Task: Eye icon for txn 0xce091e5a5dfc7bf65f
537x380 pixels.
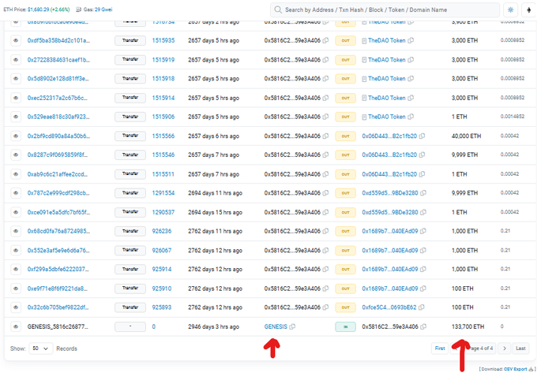Action: click(x=16, y=212)
